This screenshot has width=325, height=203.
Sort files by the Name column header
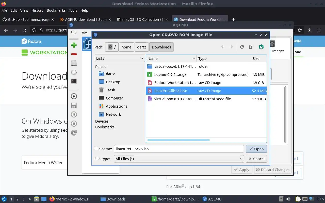[x=171, y=58]
